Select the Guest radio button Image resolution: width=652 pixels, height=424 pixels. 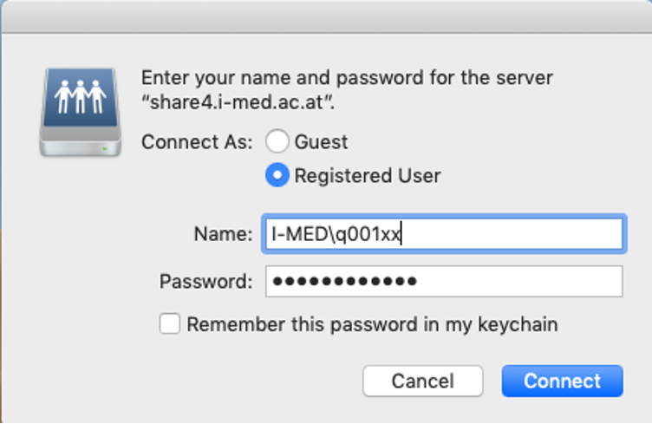pyautogui.click(x=277, y=141)
